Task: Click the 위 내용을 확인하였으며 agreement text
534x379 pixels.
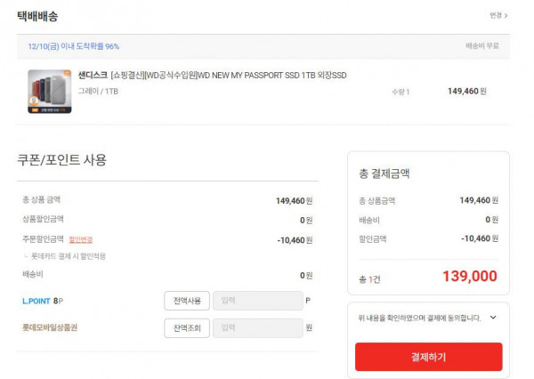Action: [419, 318]
